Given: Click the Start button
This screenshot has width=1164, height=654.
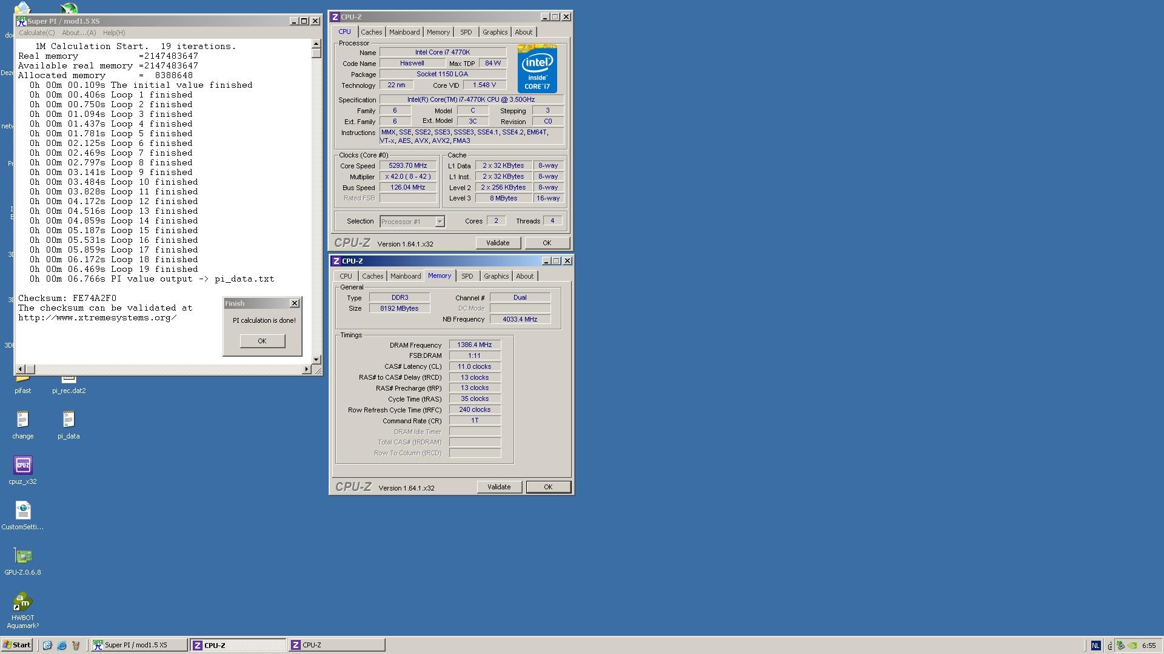Looking at the screenshot, I should point(17,645).
